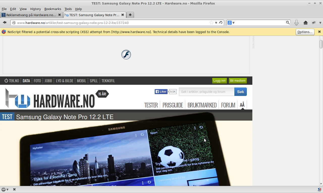The height and width of the screenshot is (193, 323).
Task: Expand the Adblock Plus dropdown arrow
Action: 8,189
